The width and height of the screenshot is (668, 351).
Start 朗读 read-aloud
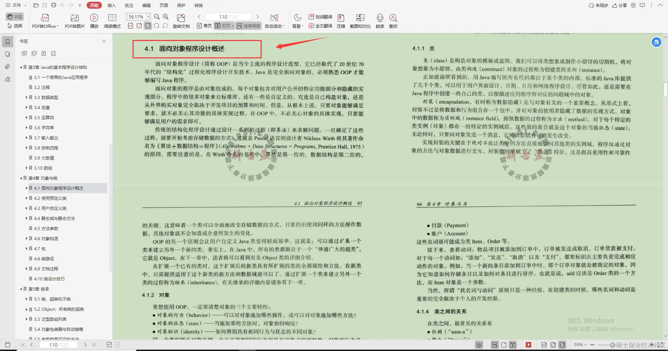click(x=379, y=21)
